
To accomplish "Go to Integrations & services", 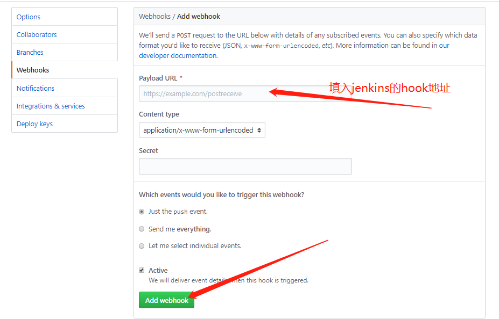I will pos(51,106).
